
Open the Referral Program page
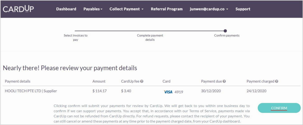[167, 9]
